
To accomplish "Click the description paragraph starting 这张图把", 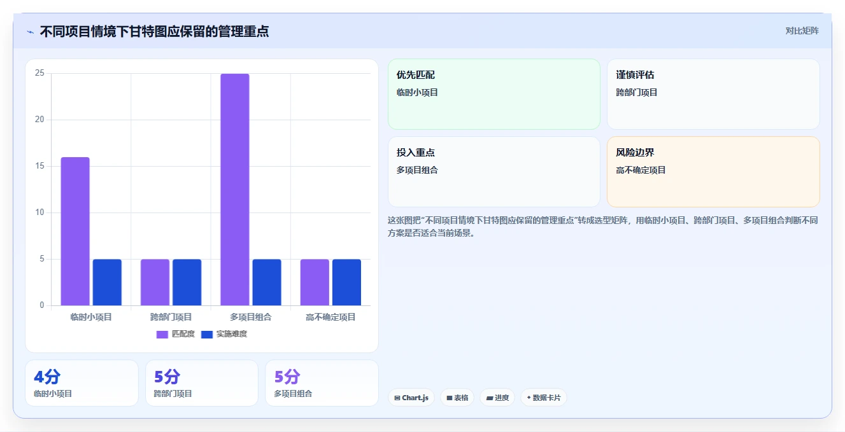I will (x=602, y=226).
